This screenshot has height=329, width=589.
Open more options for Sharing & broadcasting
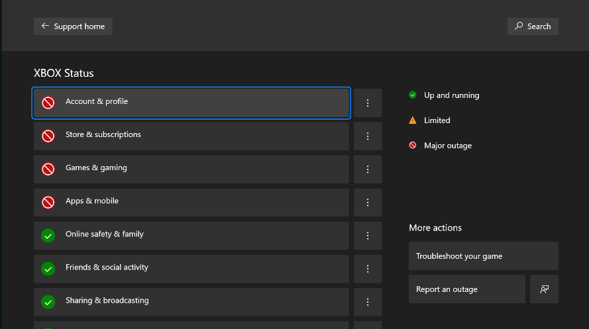coord(368,302)
